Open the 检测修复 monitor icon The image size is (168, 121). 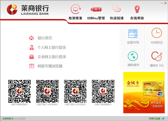76,9
